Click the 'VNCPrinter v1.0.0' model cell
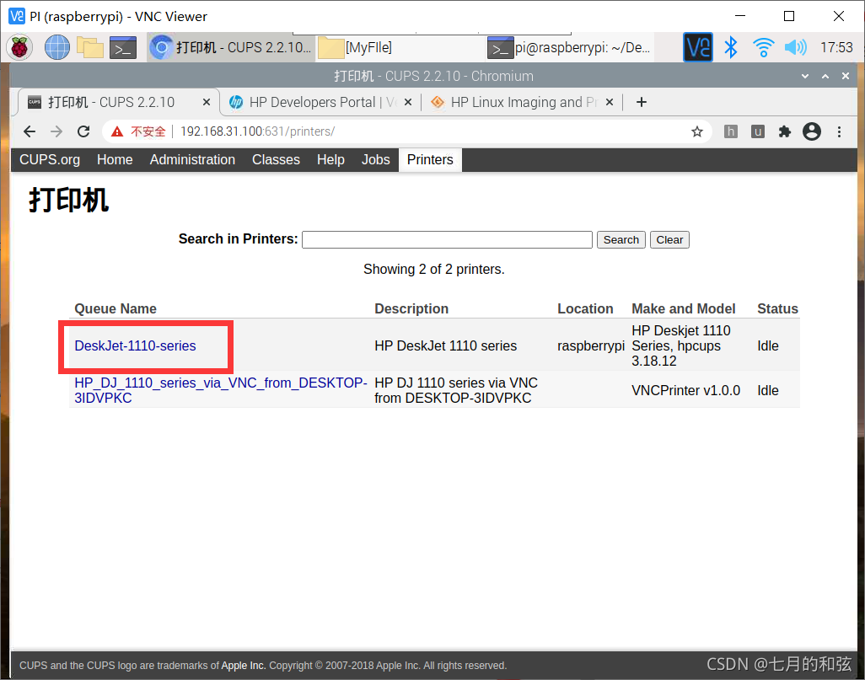865x680 pixels. tap(685, 390)
